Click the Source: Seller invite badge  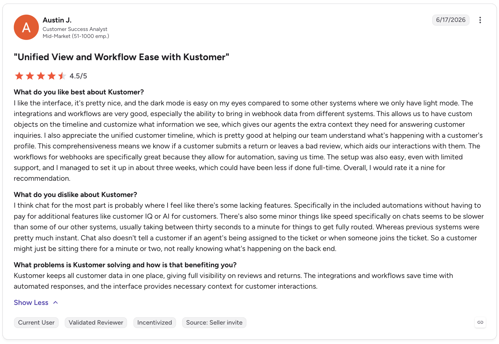pos(214,322)
